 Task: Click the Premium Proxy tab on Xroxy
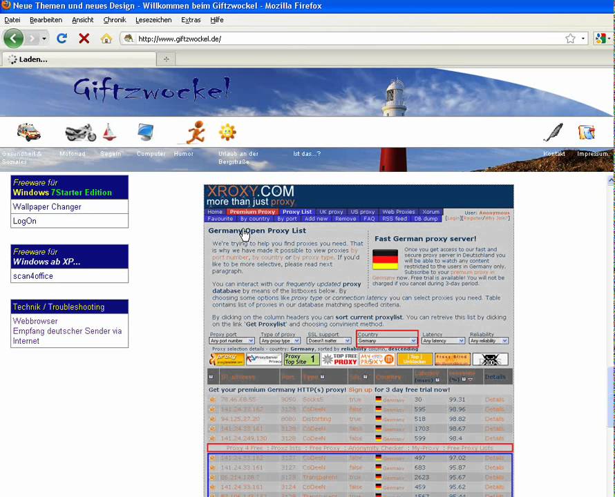click(x=252, y=212)
